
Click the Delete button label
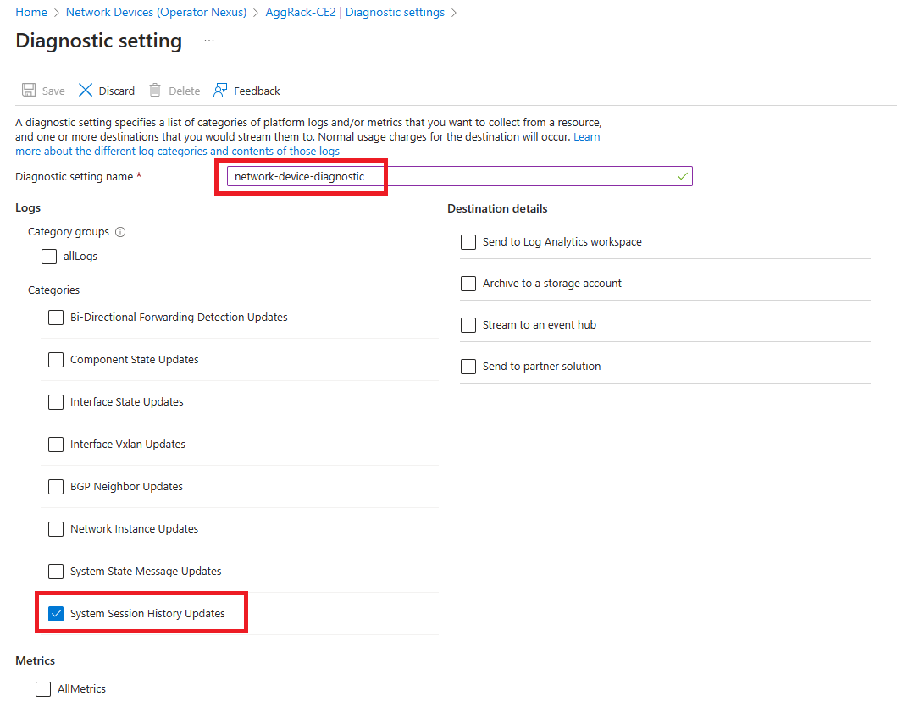(184, 91)
